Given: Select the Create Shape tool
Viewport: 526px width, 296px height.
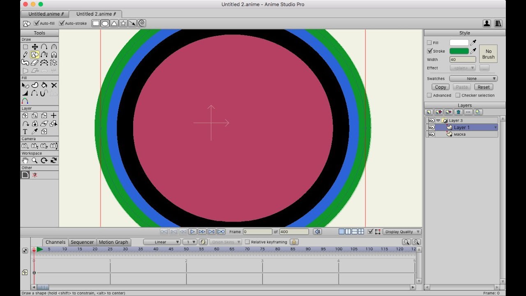Looking at the screenshot, I should click(35, 85).
